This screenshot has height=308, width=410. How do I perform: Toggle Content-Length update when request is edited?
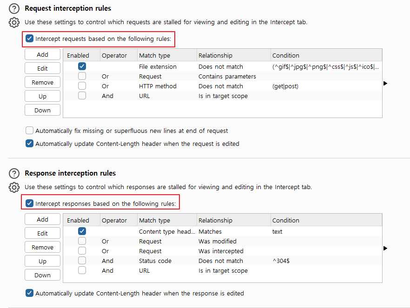coord(29,144)
